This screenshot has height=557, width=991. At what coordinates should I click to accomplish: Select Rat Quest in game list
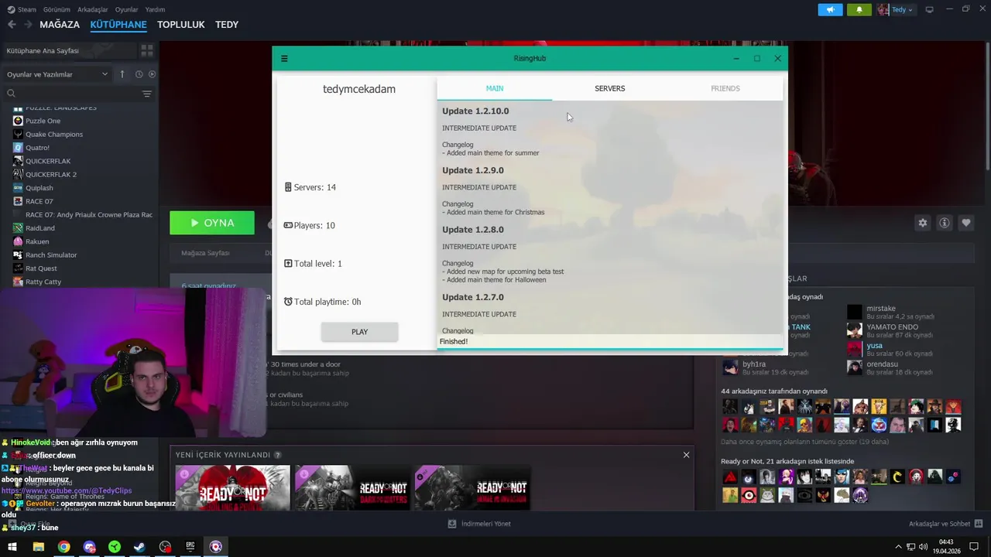(x=41, y=268)
